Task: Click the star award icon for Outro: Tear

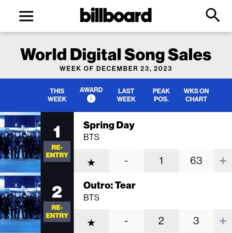Action: point(91,223)
